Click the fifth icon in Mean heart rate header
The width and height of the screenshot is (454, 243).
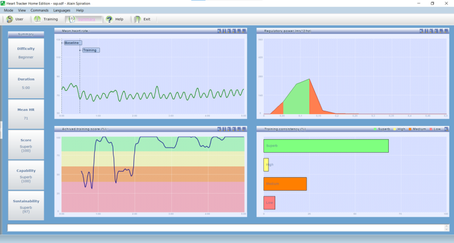239,31
